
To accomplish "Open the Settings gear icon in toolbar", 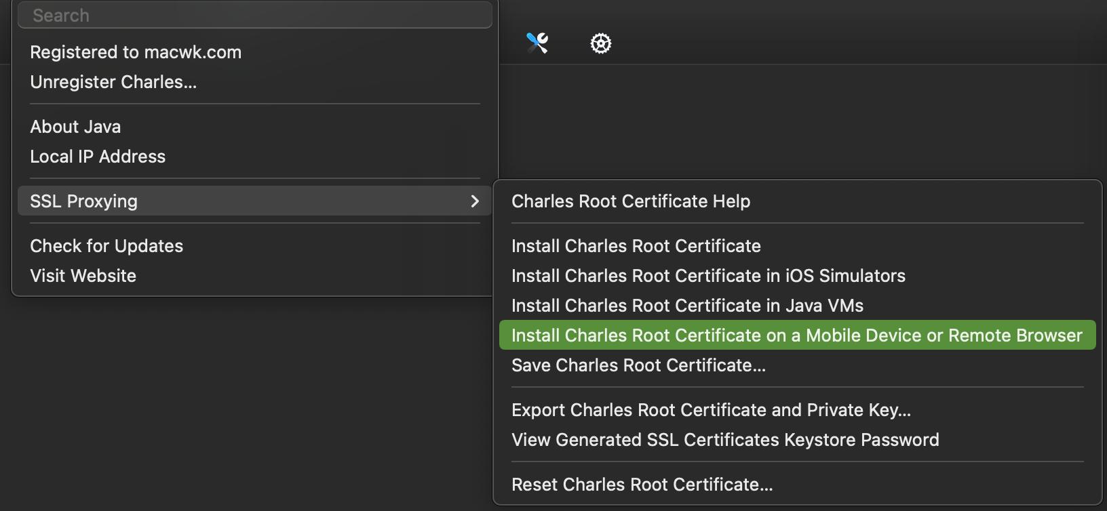I will [601, 43].
